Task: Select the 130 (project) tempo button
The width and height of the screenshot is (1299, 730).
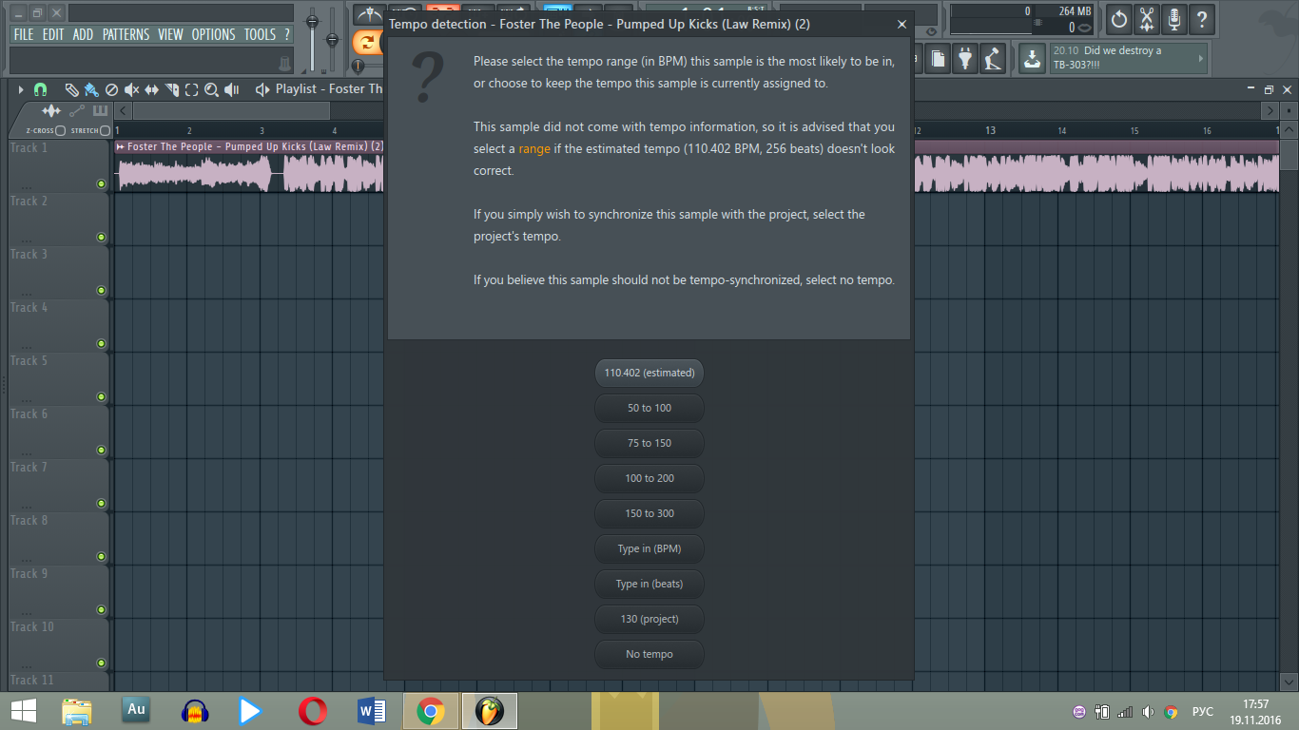Action: [649, 619]
